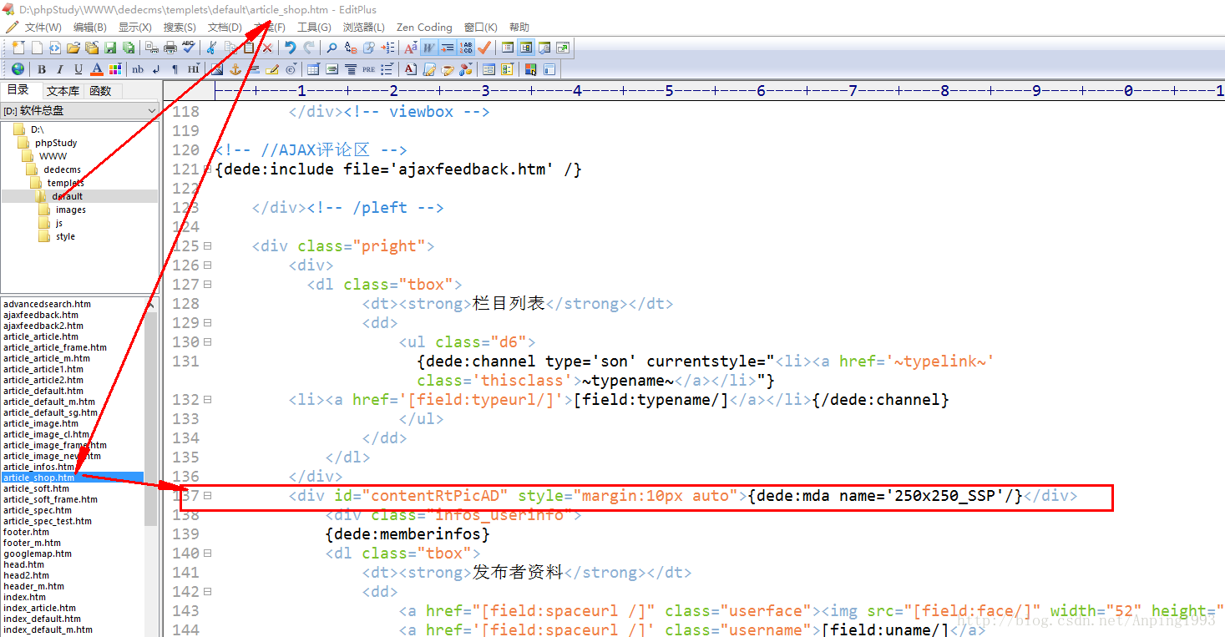Switch to the 函数 tab
The height and width of the screenshot is (637, 1225).
pyautogui.click(x=101, y=91)
